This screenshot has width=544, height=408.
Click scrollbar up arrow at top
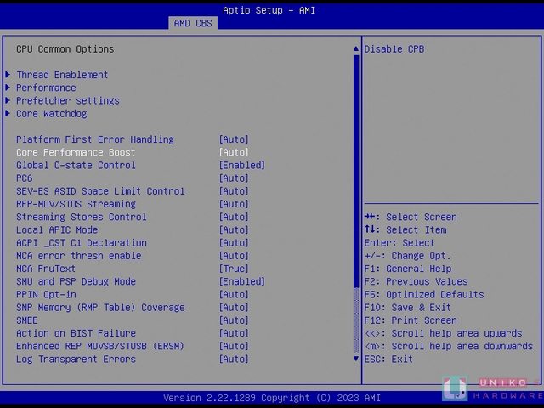click(x=356, y=49)
